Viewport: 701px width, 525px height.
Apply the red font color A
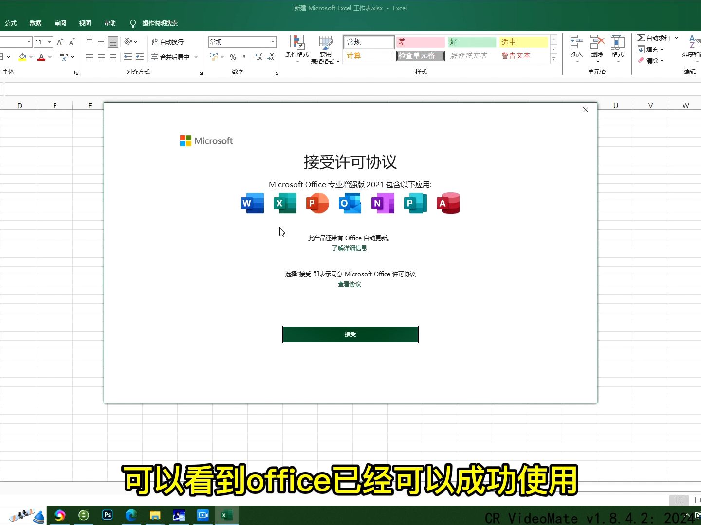pyautogui.click(x=41, y=57)
